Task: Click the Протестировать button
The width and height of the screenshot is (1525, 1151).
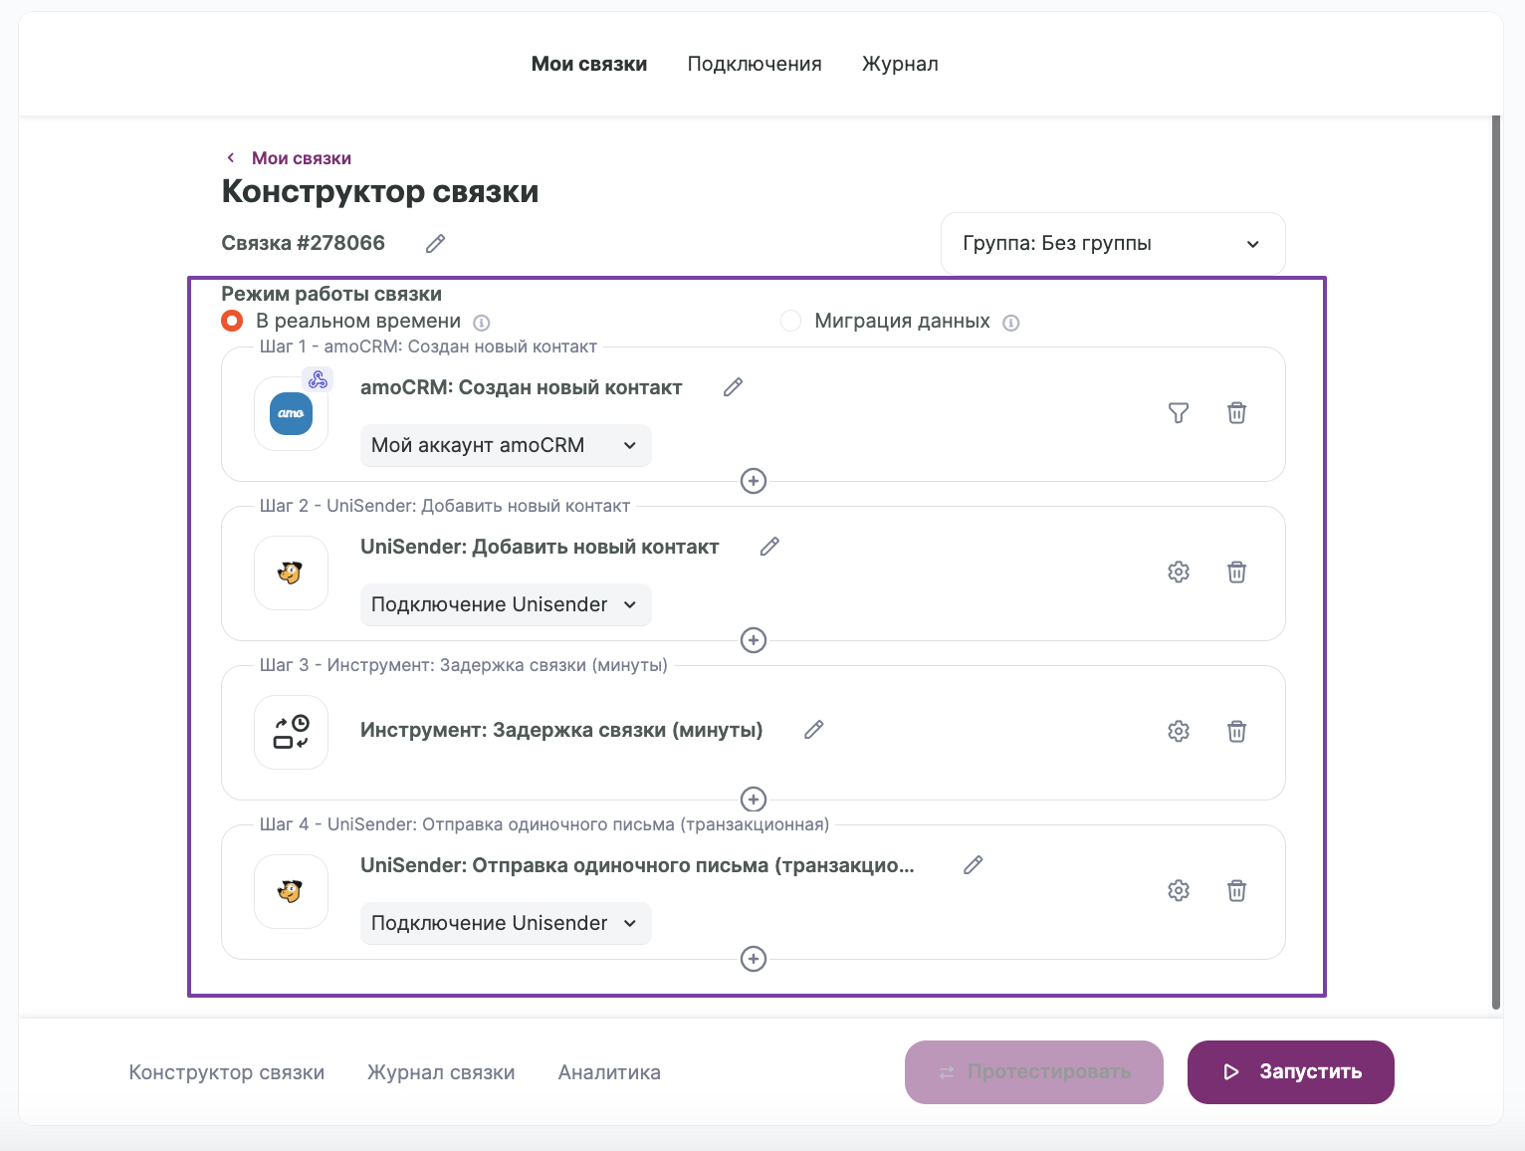Action: click(1034, 1072)
